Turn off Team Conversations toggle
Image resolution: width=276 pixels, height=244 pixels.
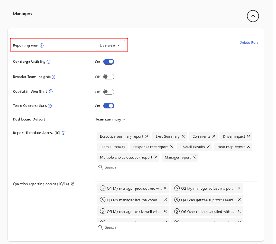click(x=109, y=106)
